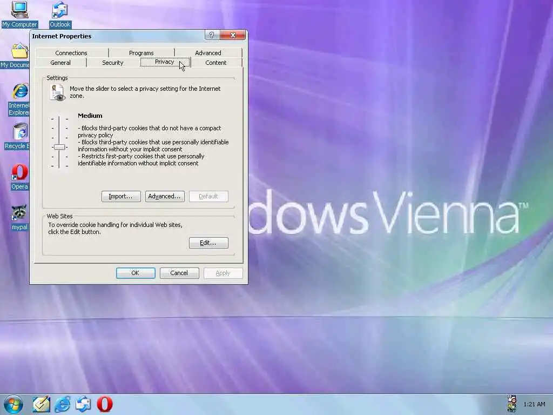Click the Internet Properties title bar
The image size is (553, 415).
(117, 36)
